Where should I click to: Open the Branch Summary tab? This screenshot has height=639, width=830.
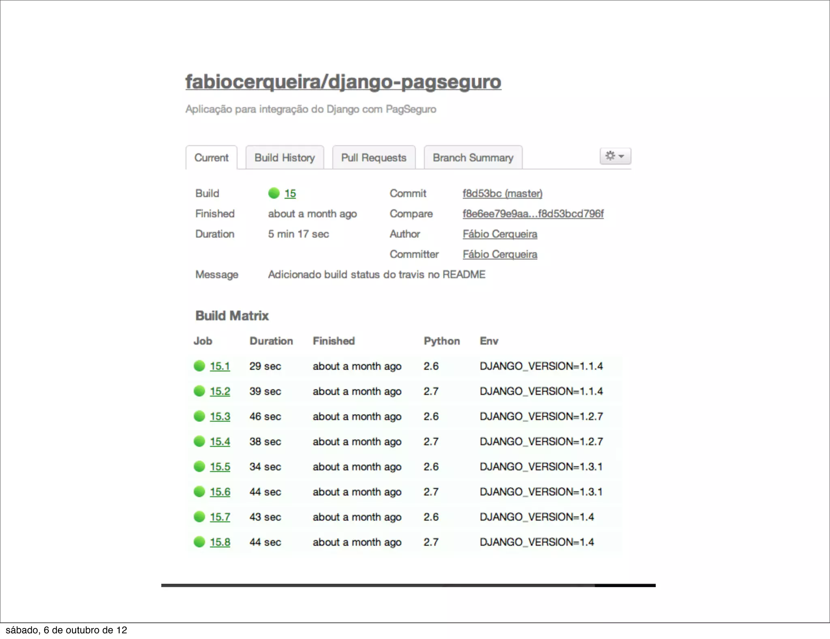click(x=473, y=157)
